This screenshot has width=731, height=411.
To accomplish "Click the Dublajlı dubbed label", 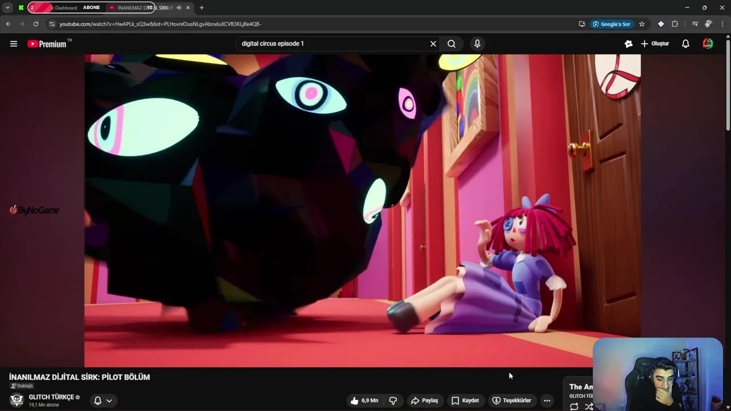I will point(21,386).
